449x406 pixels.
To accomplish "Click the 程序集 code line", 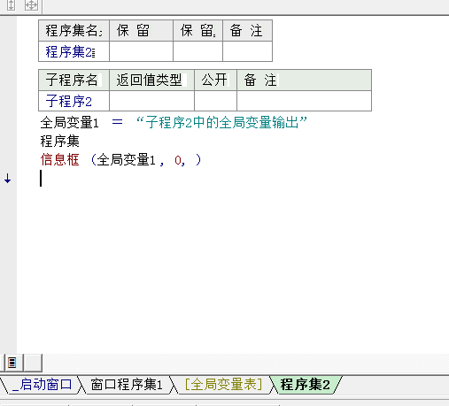I will coord(60,141).
